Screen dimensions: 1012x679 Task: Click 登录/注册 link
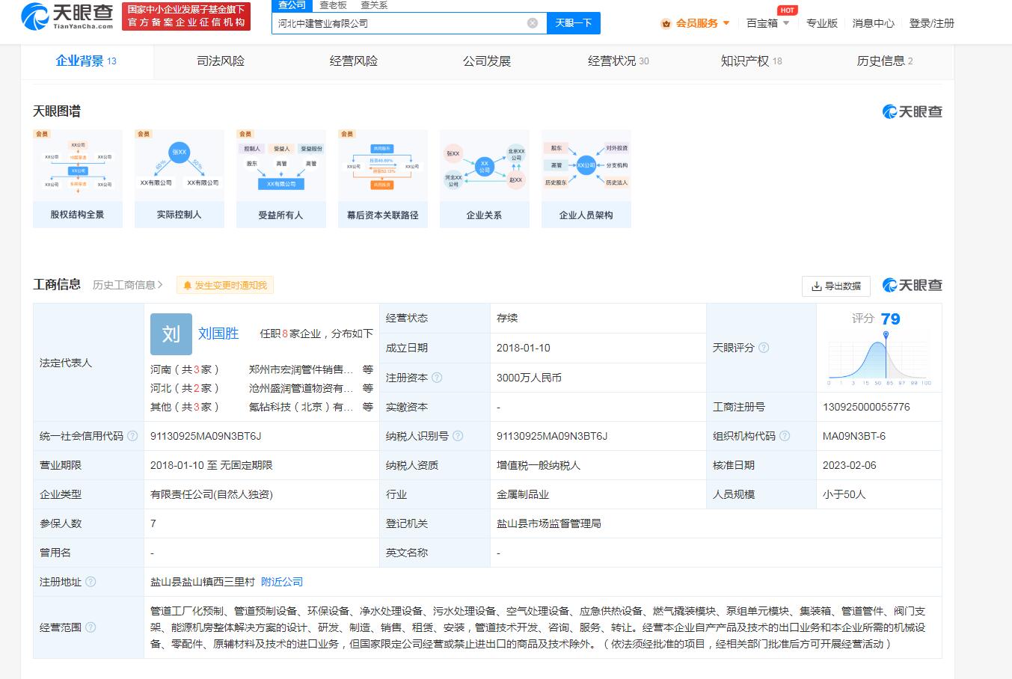pos(931,23)
